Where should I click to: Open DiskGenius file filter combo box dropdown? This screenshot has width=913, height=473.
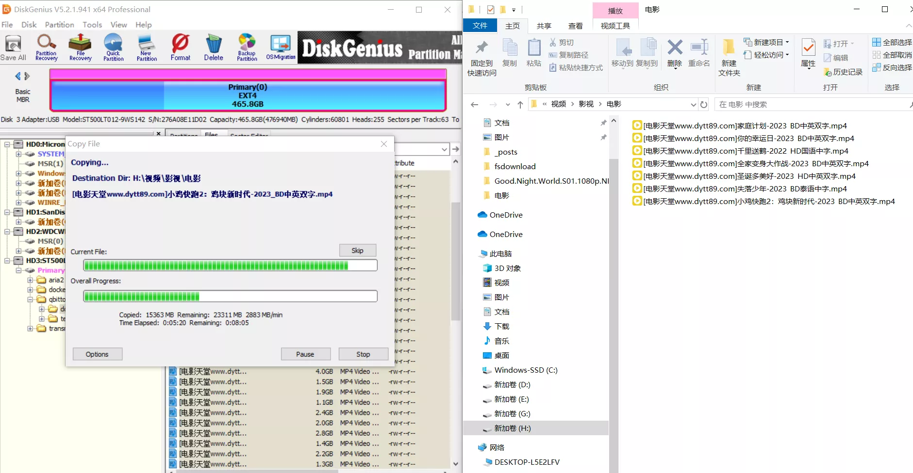[x=444, y=149]
